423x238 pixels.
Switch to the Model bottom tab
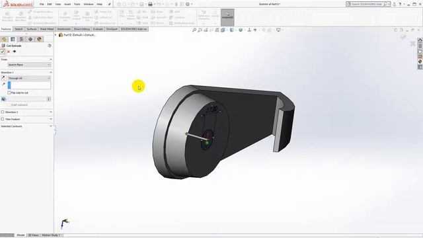click(x=20, y=235)
